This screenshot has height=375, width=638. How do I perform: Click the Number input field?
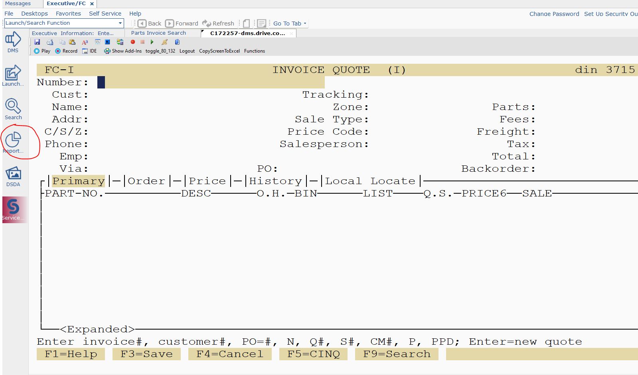(x=211, y=82)
